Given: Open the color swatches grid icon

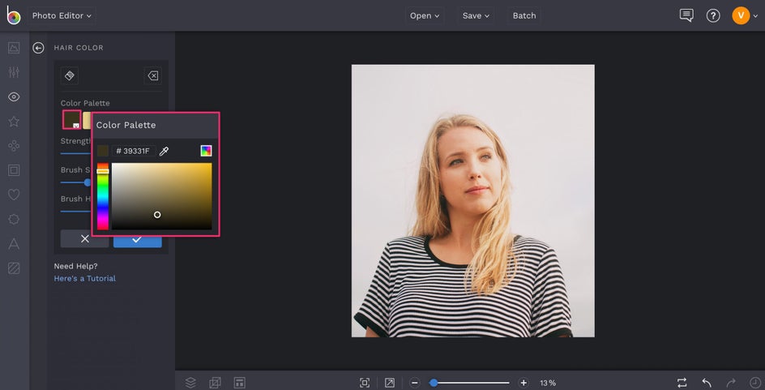Looking at the screenshot, I should coord(206,151).
